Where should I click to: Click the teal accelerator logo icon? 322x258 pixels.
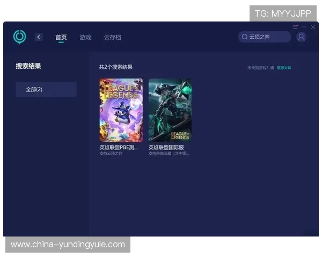[x=19, y=37]
